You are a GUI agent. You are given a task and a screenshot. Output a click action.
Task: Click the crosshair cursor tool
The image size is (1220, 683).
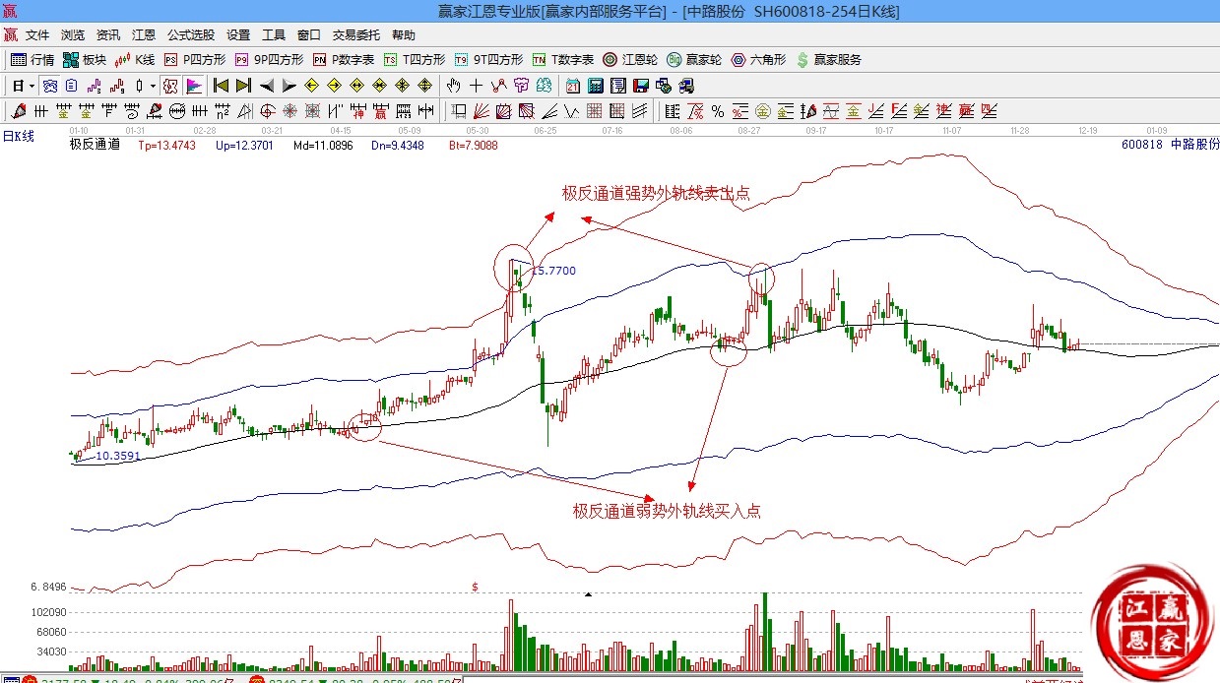476,86
